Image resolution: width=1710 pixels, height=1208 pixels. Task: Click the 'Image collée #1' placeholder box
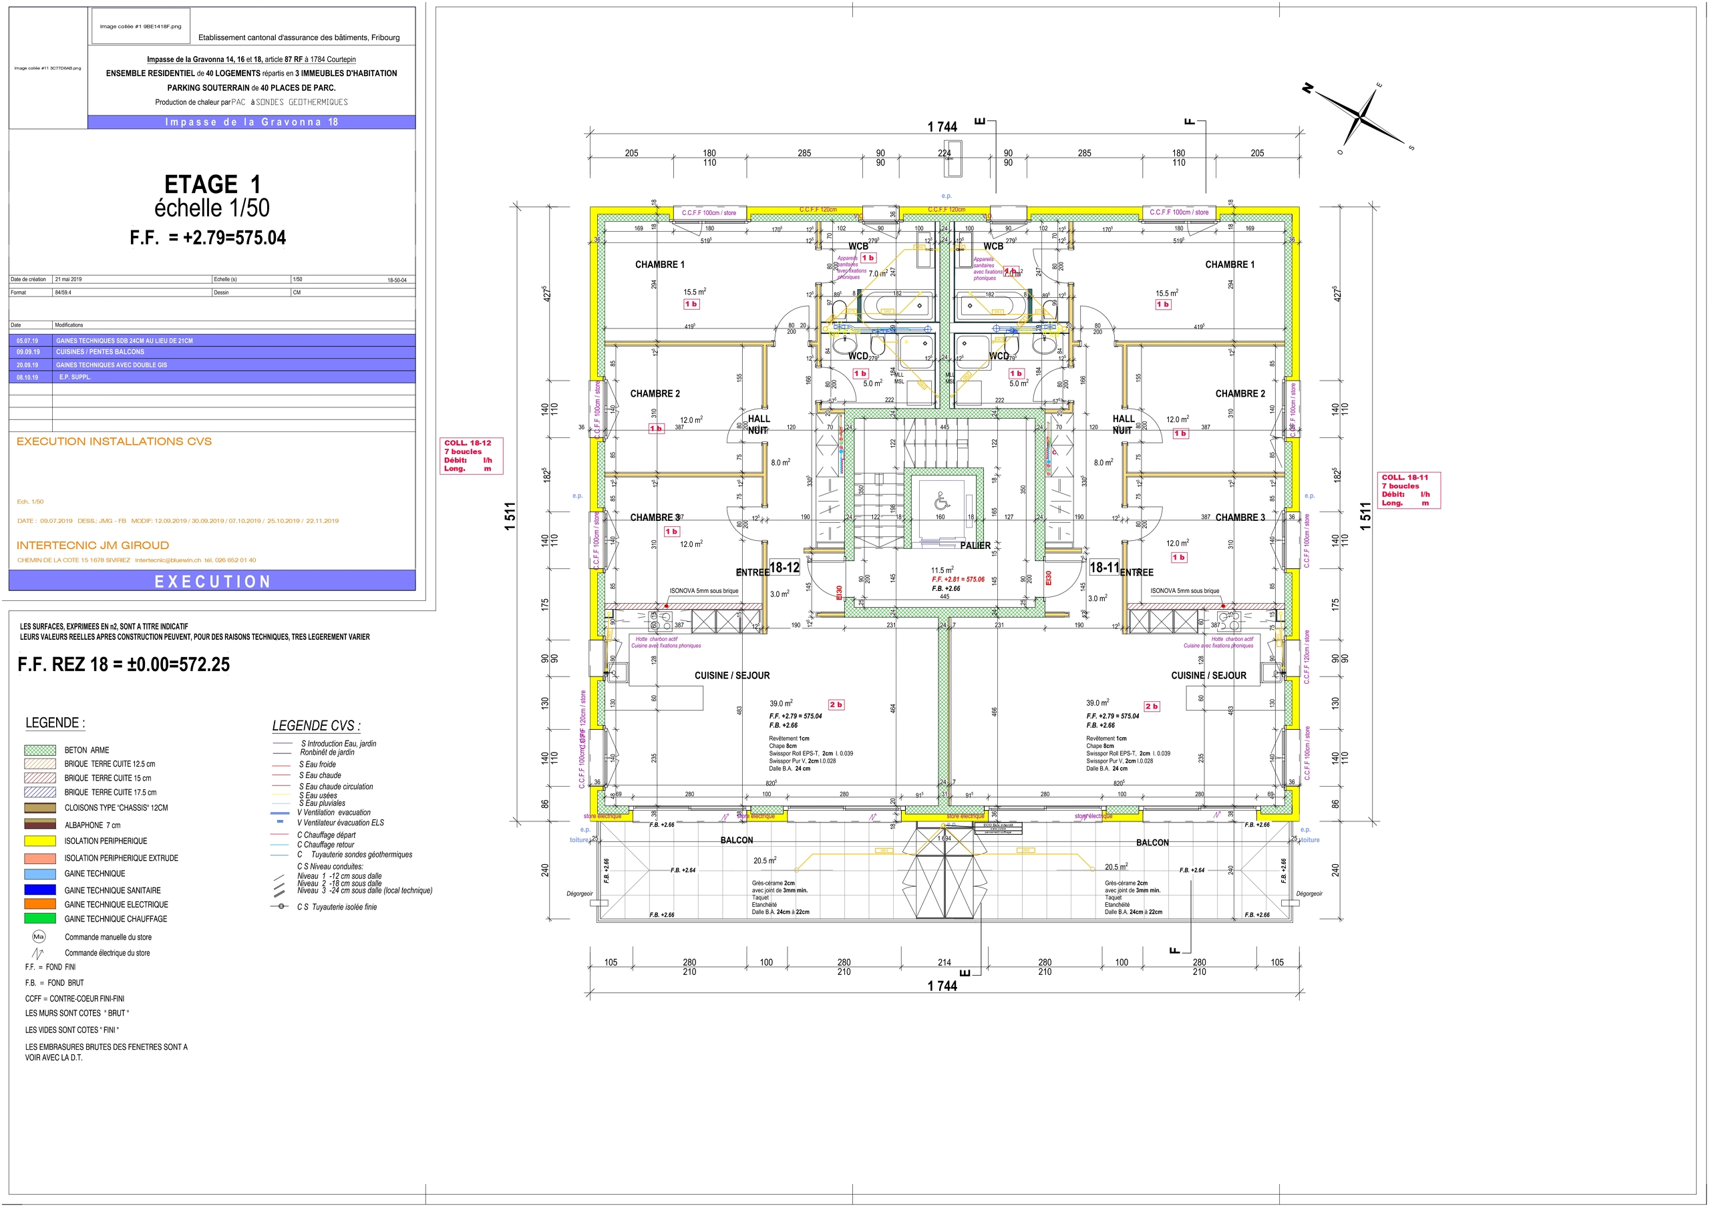(x=141, y=26)
